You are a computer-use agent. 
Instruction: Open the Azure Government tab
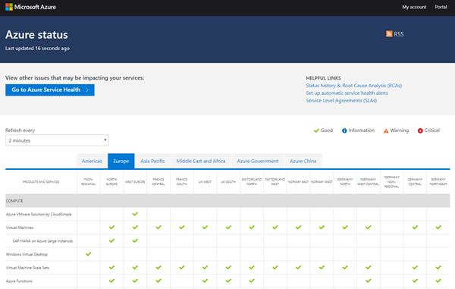coord(257,161)
